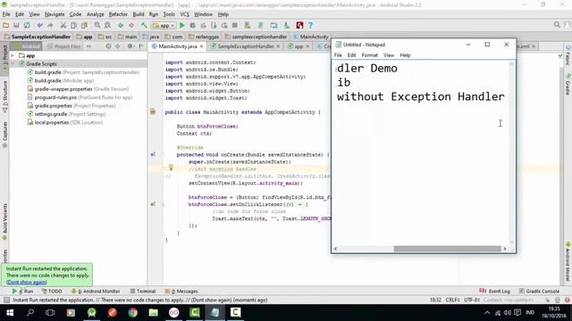
Task: Click the Open folder toolbar icon
Action: coord(5,25)
